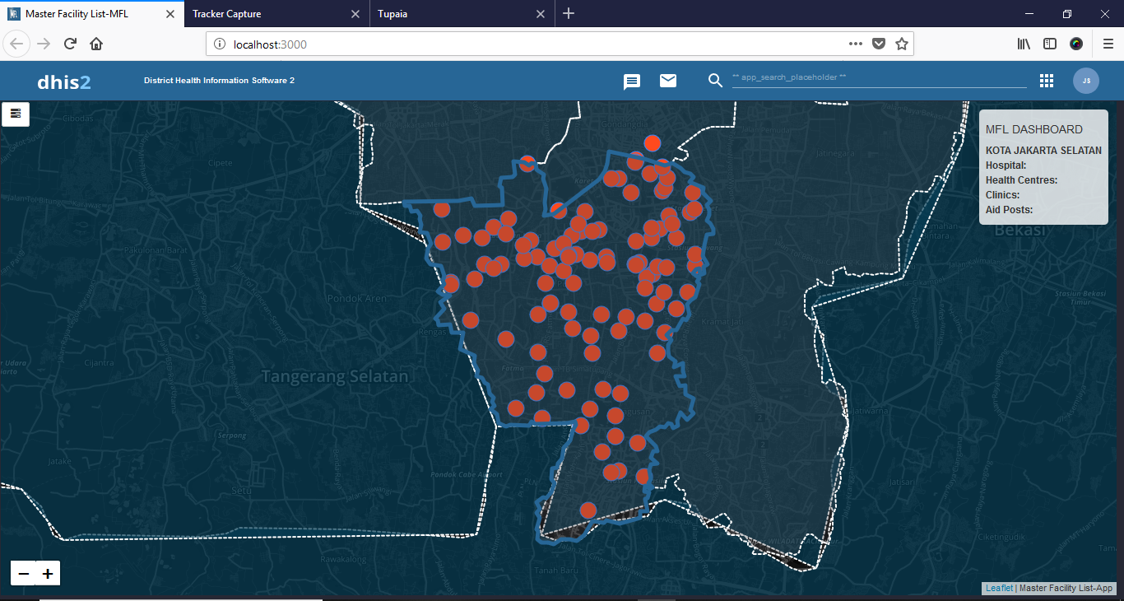Image resolution: width=1124 pixels, height=601 pixels.
Task: Save page to Pocket
Action: (879, 44)
